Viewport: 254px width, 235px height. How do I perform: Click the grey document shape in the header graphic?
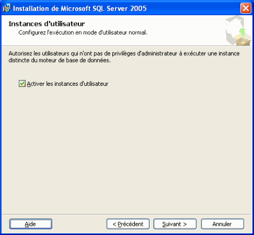233,29
